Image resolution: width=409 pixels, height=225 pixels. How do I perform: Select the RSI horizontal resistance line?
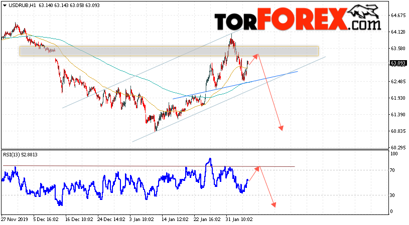click(x=149, y=166)
